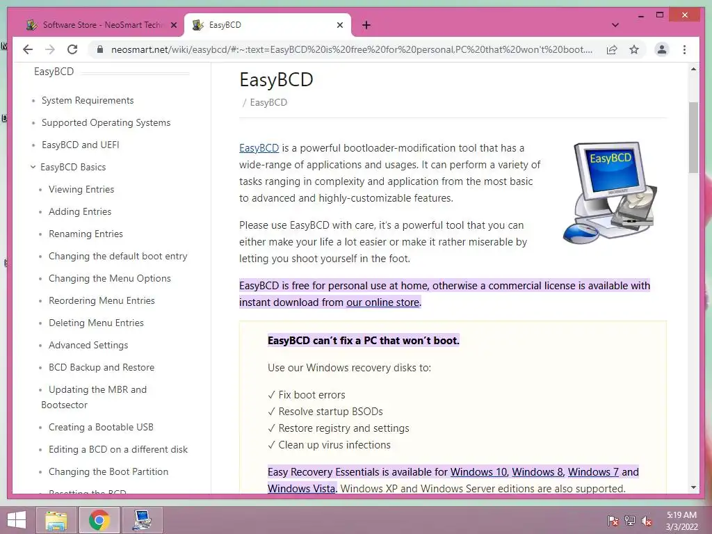This screenshot has width=712, height=534.
Task: Bookmark this page with the star
Action: tap(634, 49)
